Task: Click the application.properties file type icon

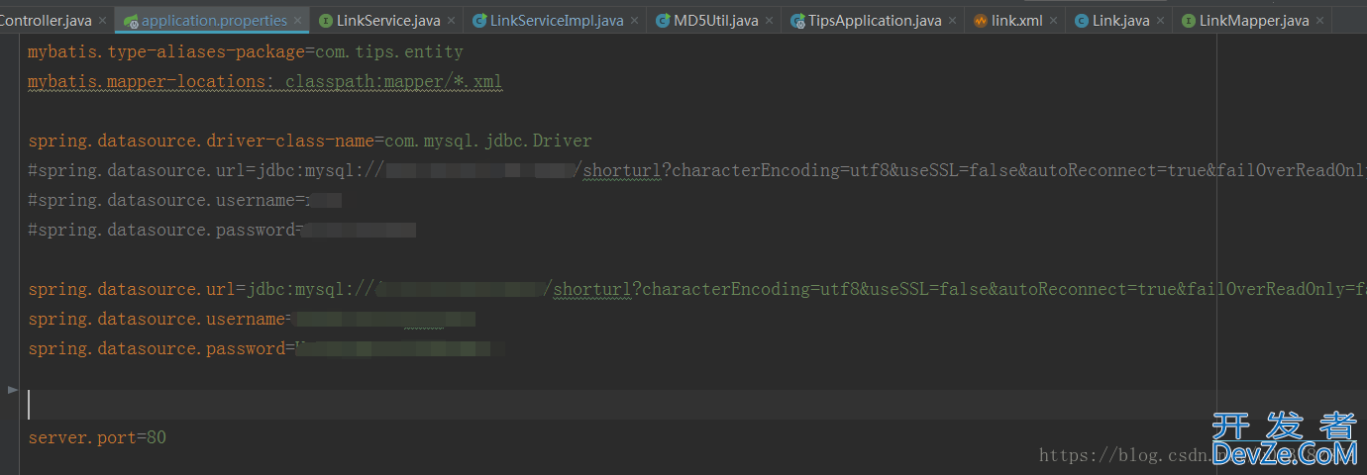Action: [131, 20]
